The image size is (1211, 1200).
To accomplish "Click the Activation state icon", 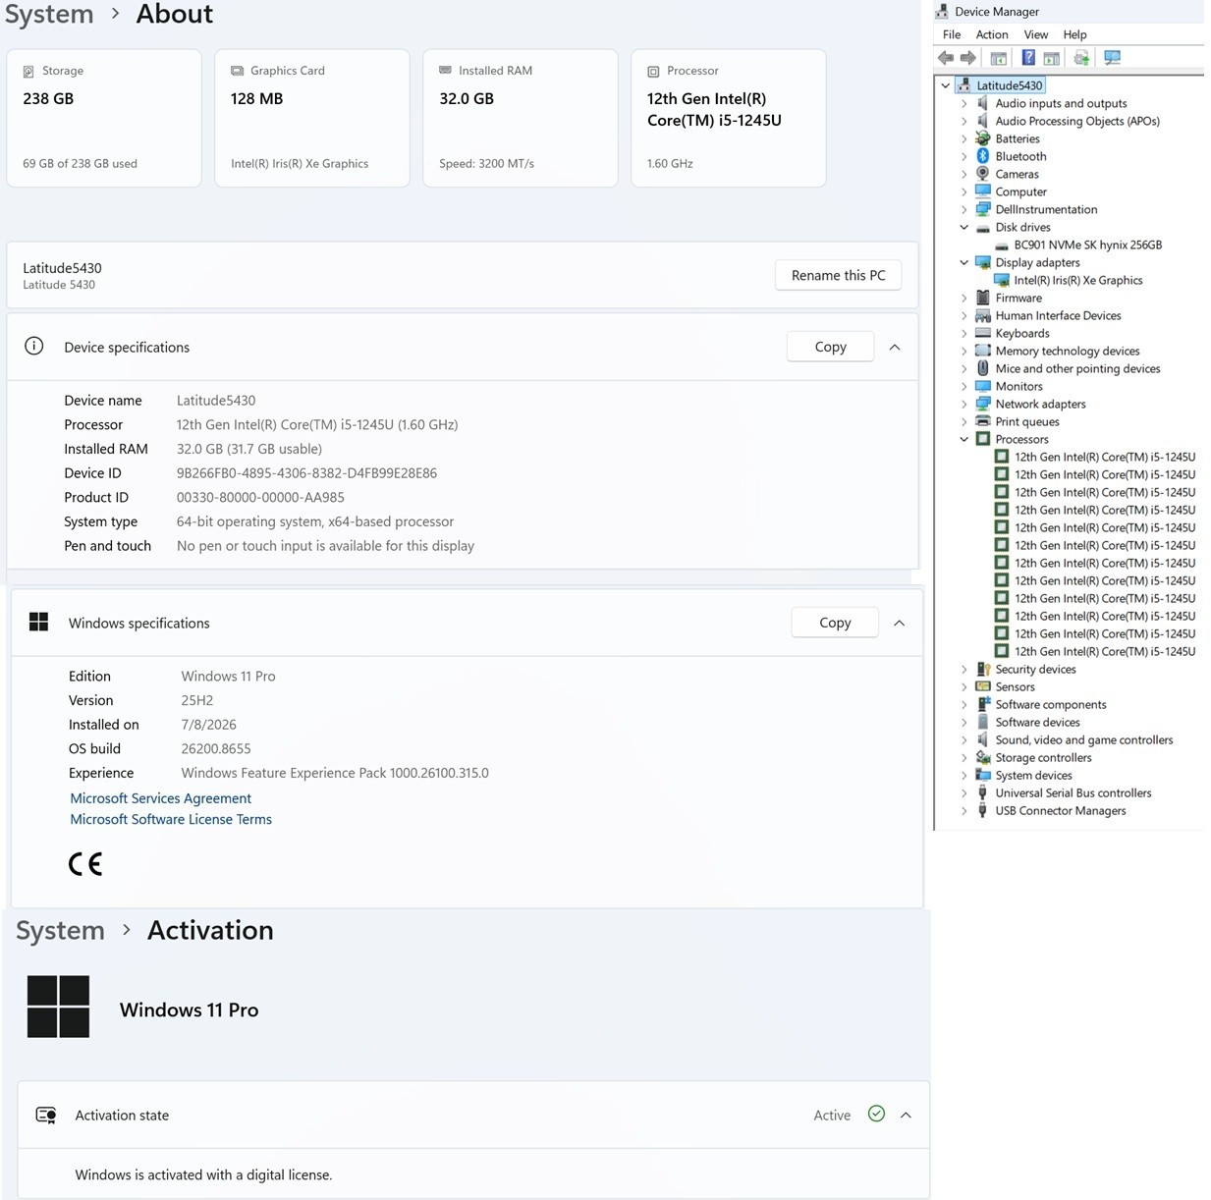I will click(x=46, y=1115).
